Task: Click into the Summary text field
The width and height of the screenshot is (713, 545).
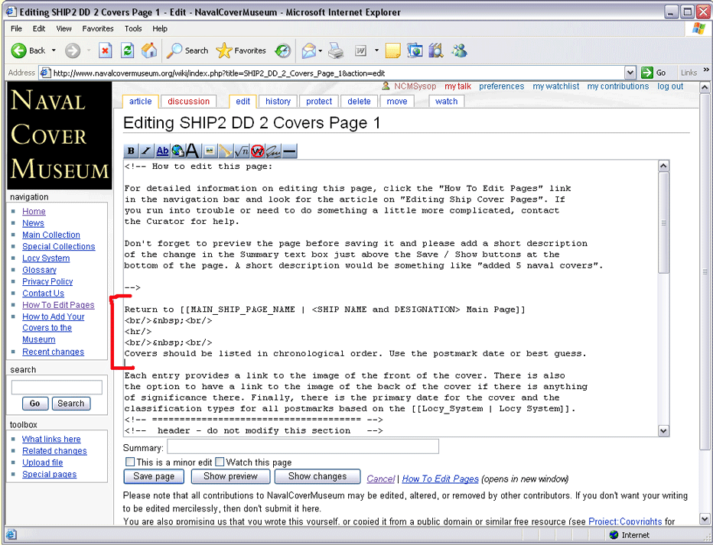Action: click(303, 446)
